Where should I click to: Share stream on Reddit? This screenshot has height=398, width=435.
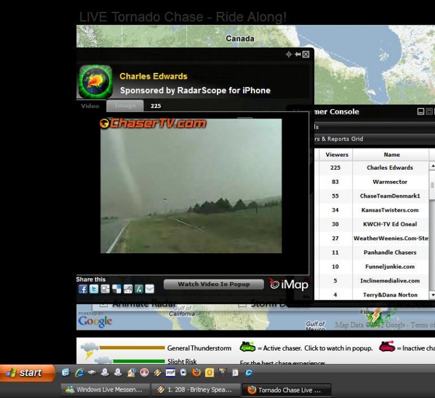pos(128,289)
